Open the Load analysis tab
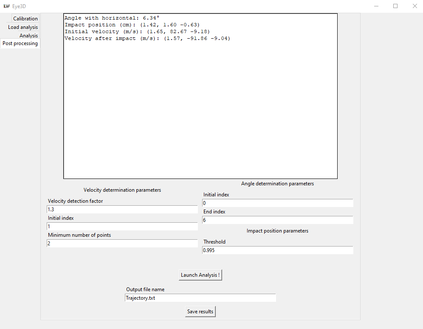 pos(23,27)
